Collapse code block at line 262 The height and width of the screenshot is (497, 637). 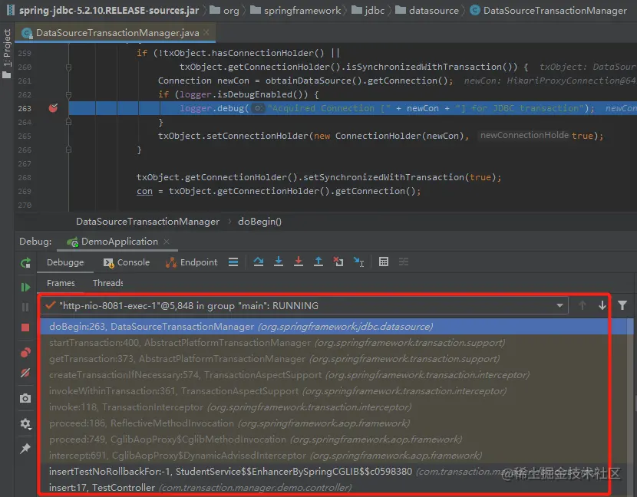coord(68,94)
